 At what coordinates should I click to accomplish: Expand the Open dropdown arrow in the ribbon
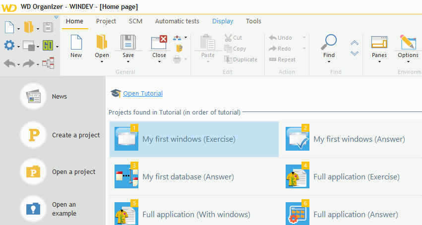pyautogui.click(x=102, y=62)
